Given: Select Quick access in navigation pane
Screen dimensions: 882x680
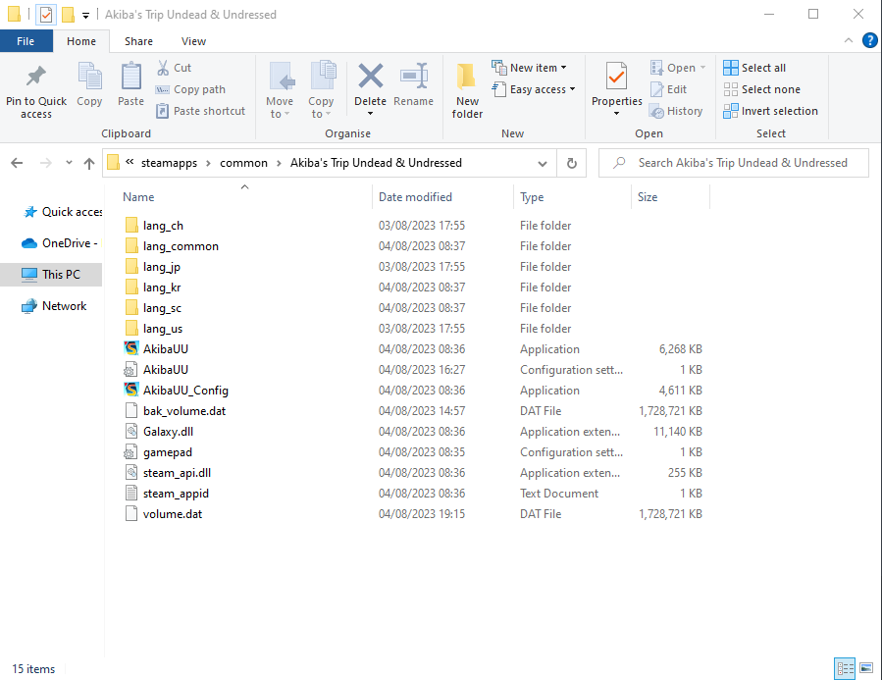Looking at the screenshot, I should [x=63, y=212].
